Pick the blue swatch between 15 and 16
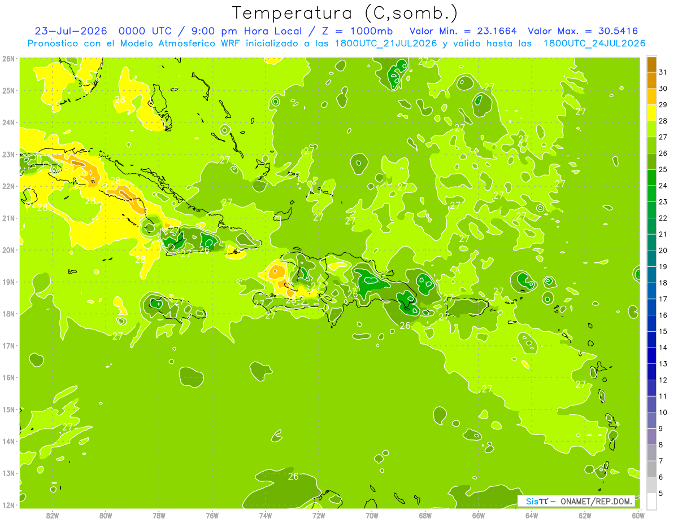 651,323
